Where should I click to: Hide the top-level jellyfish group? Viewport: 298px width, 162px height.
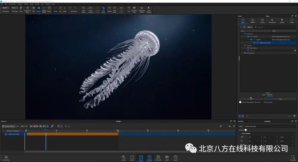pos(248,36)
